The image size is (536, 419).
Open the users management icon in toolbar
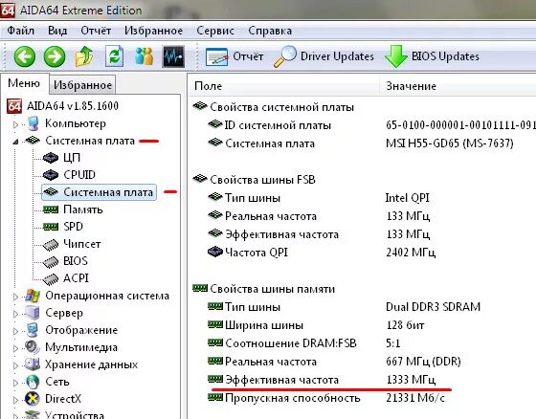point(144,56)
